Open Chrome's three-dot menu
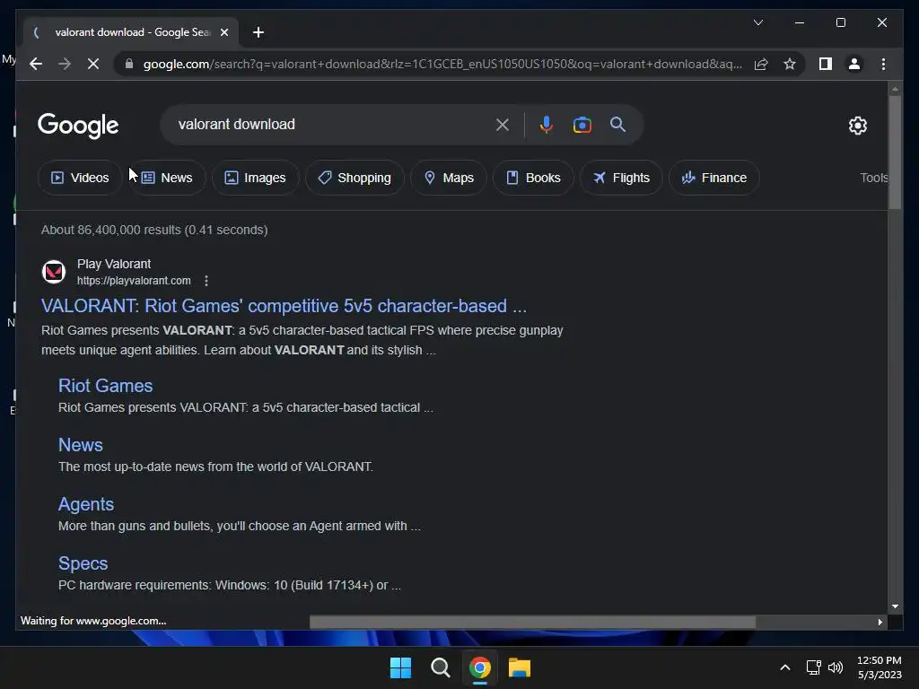919x689 pixels. pos(883,64)
